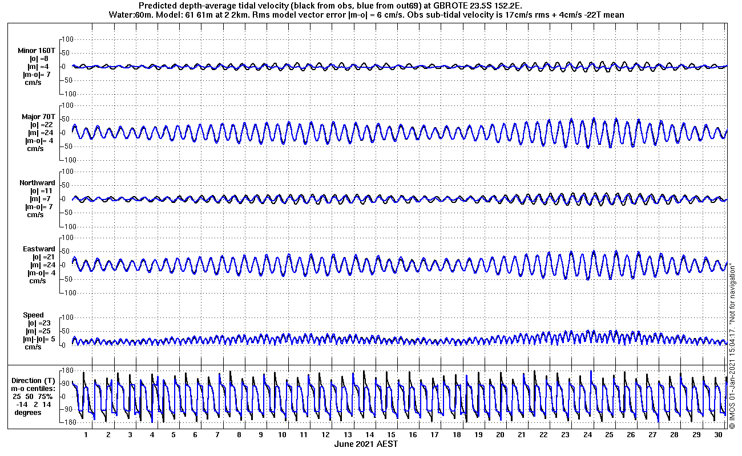Click '|m| =25' in the Speed panel

click(39, 331)
